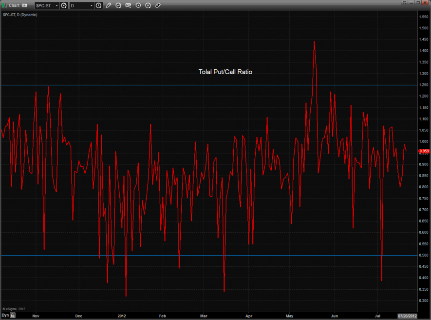This screenshot has height=320, width=431.
Task: Click the $PC-ST, D (Dynamic) series label
Action: [20, 15]
